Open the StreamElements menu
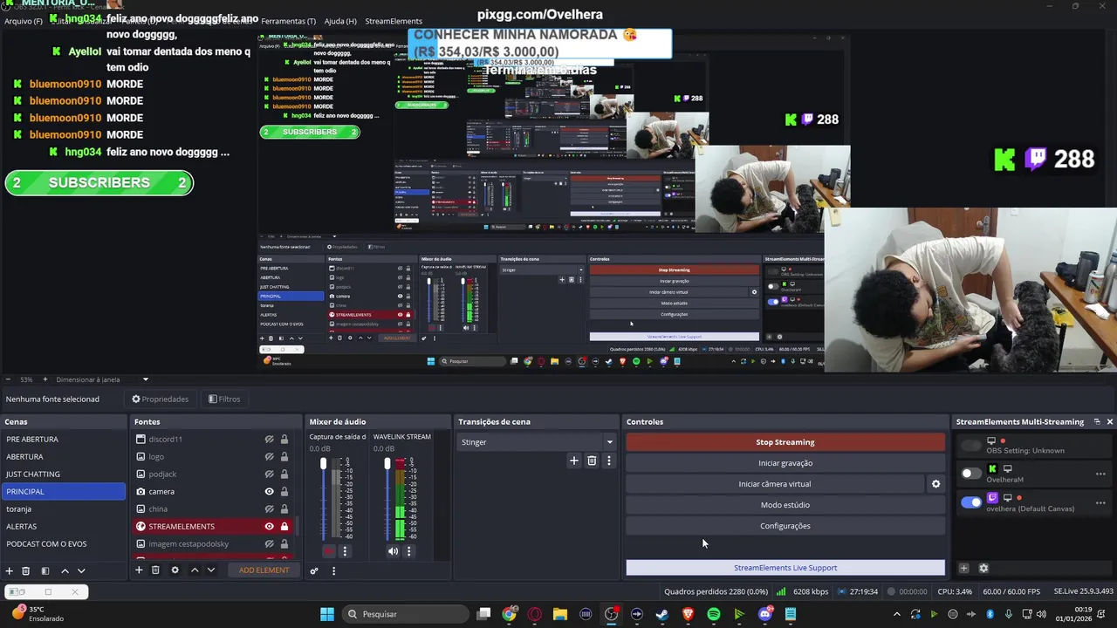 394,21
